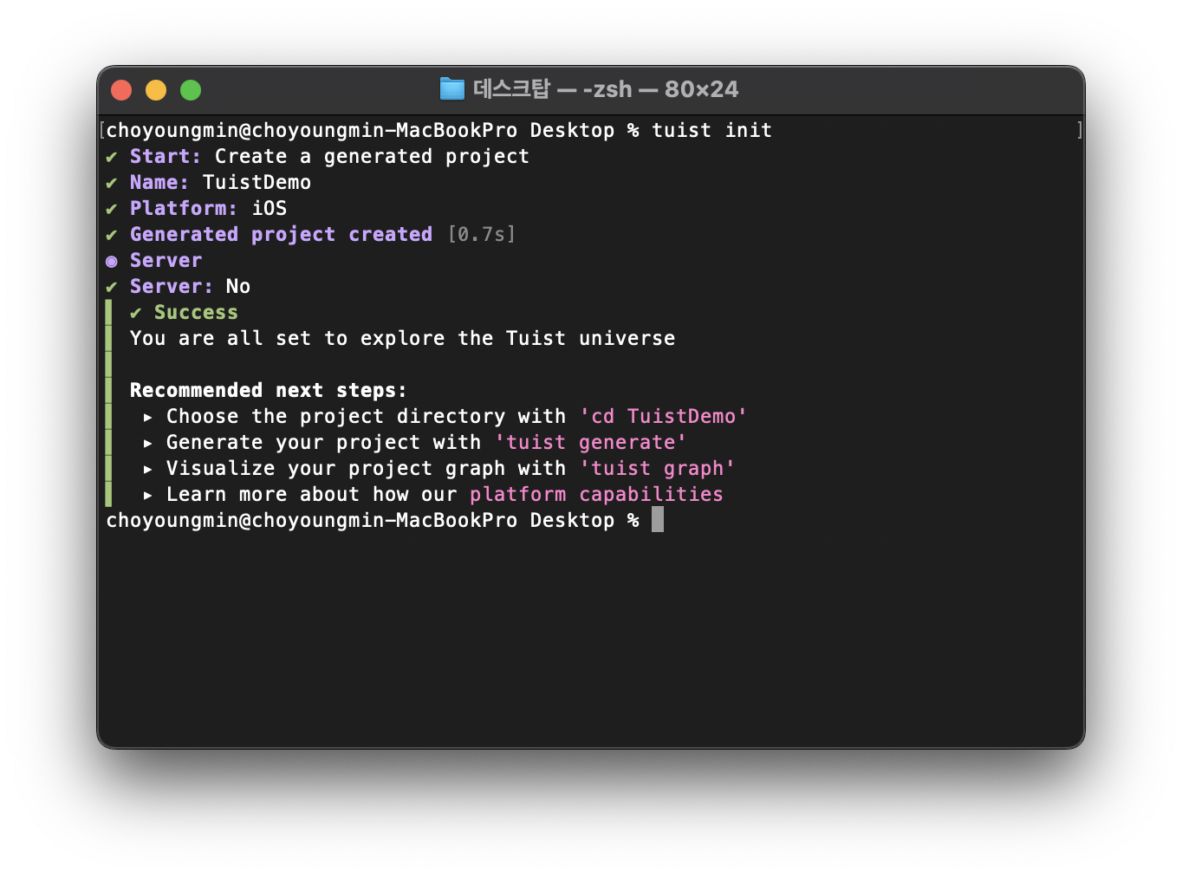Screen dimensions: 1182x877
Task: Click the triangle bullet before 'Visualize your project'
Action: pos(148,469)
